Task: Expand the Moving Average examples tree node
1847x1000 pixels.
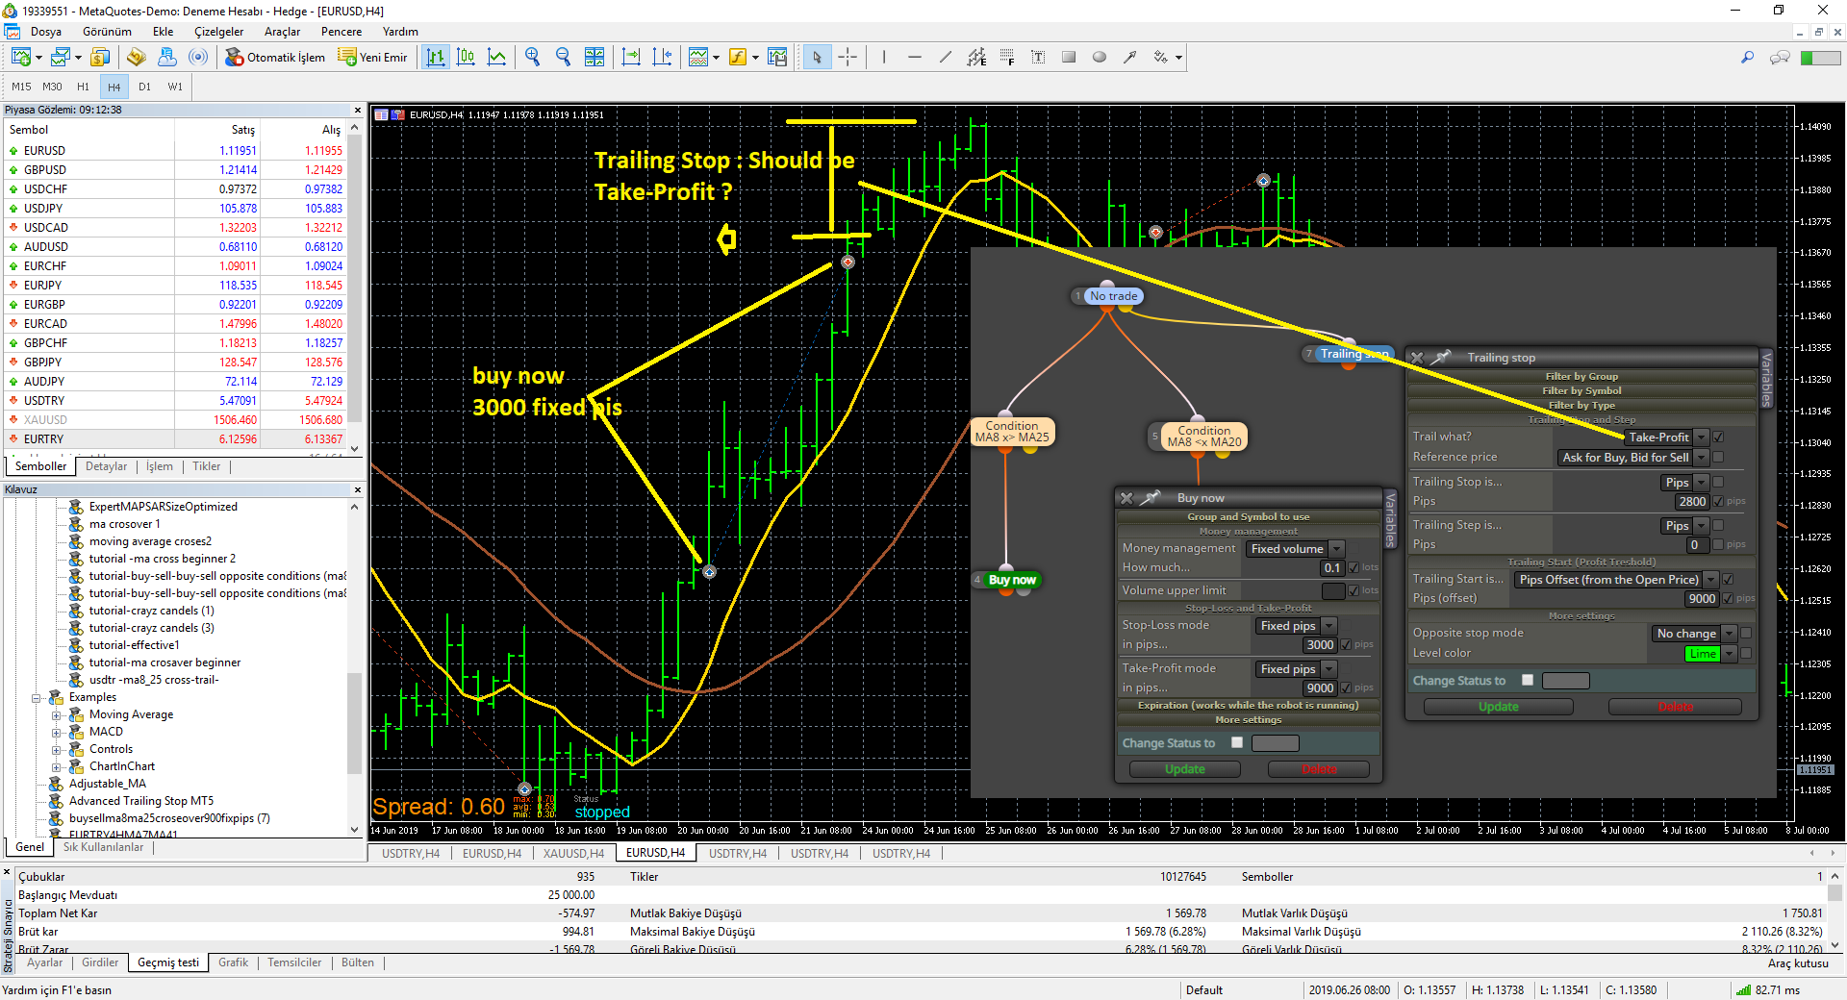Action: coord(56,714)
